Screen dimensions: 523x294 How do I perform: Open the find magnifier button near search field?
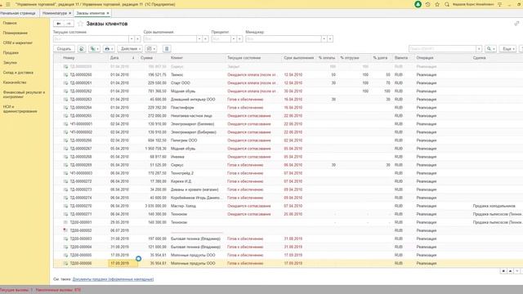point(490,49)
